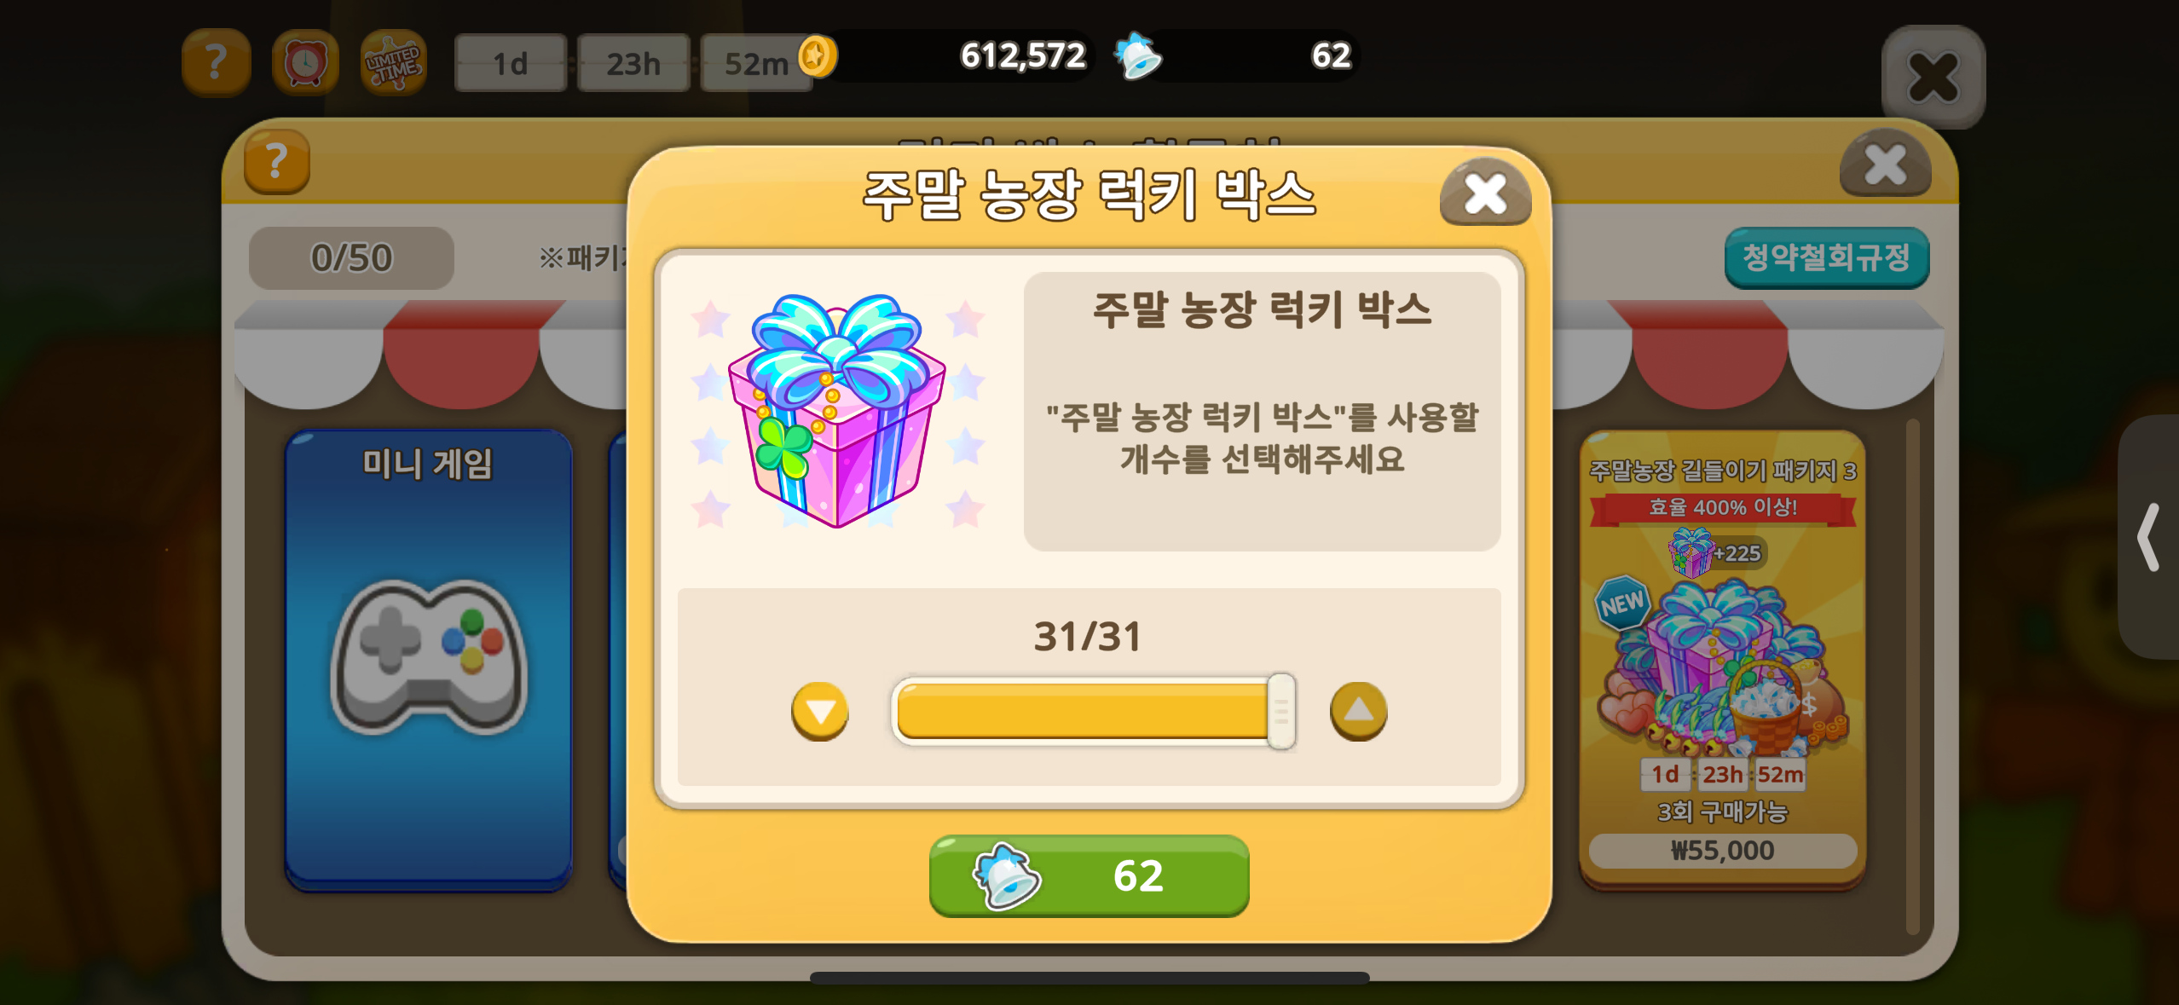Screen dimensions: 2179x1005
Task: Click the top-left orange question mark help icon
Action: click(x=216, y=62)
